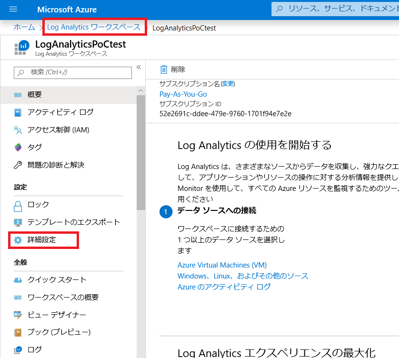Click the 変更 subscription link
399x358 pixels.
point(228,84)
